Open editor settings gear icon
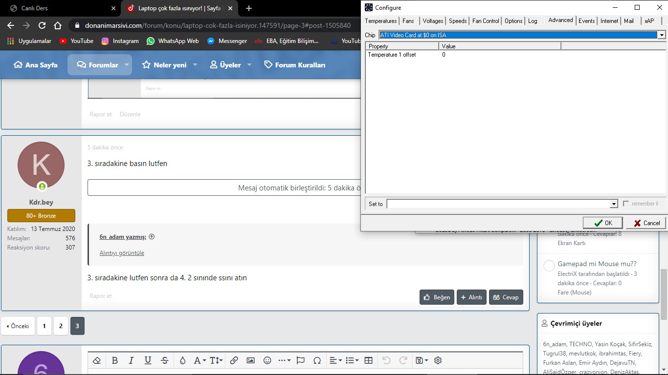The height and width of the screenshot is (375, 668). pos(438,360)
